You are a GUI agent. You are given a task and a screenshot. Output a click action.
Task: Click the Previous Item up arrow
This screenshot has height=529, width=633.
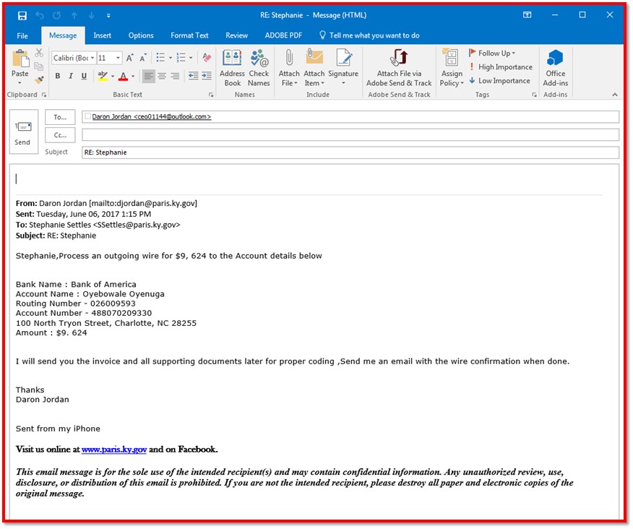pos(74,15)
